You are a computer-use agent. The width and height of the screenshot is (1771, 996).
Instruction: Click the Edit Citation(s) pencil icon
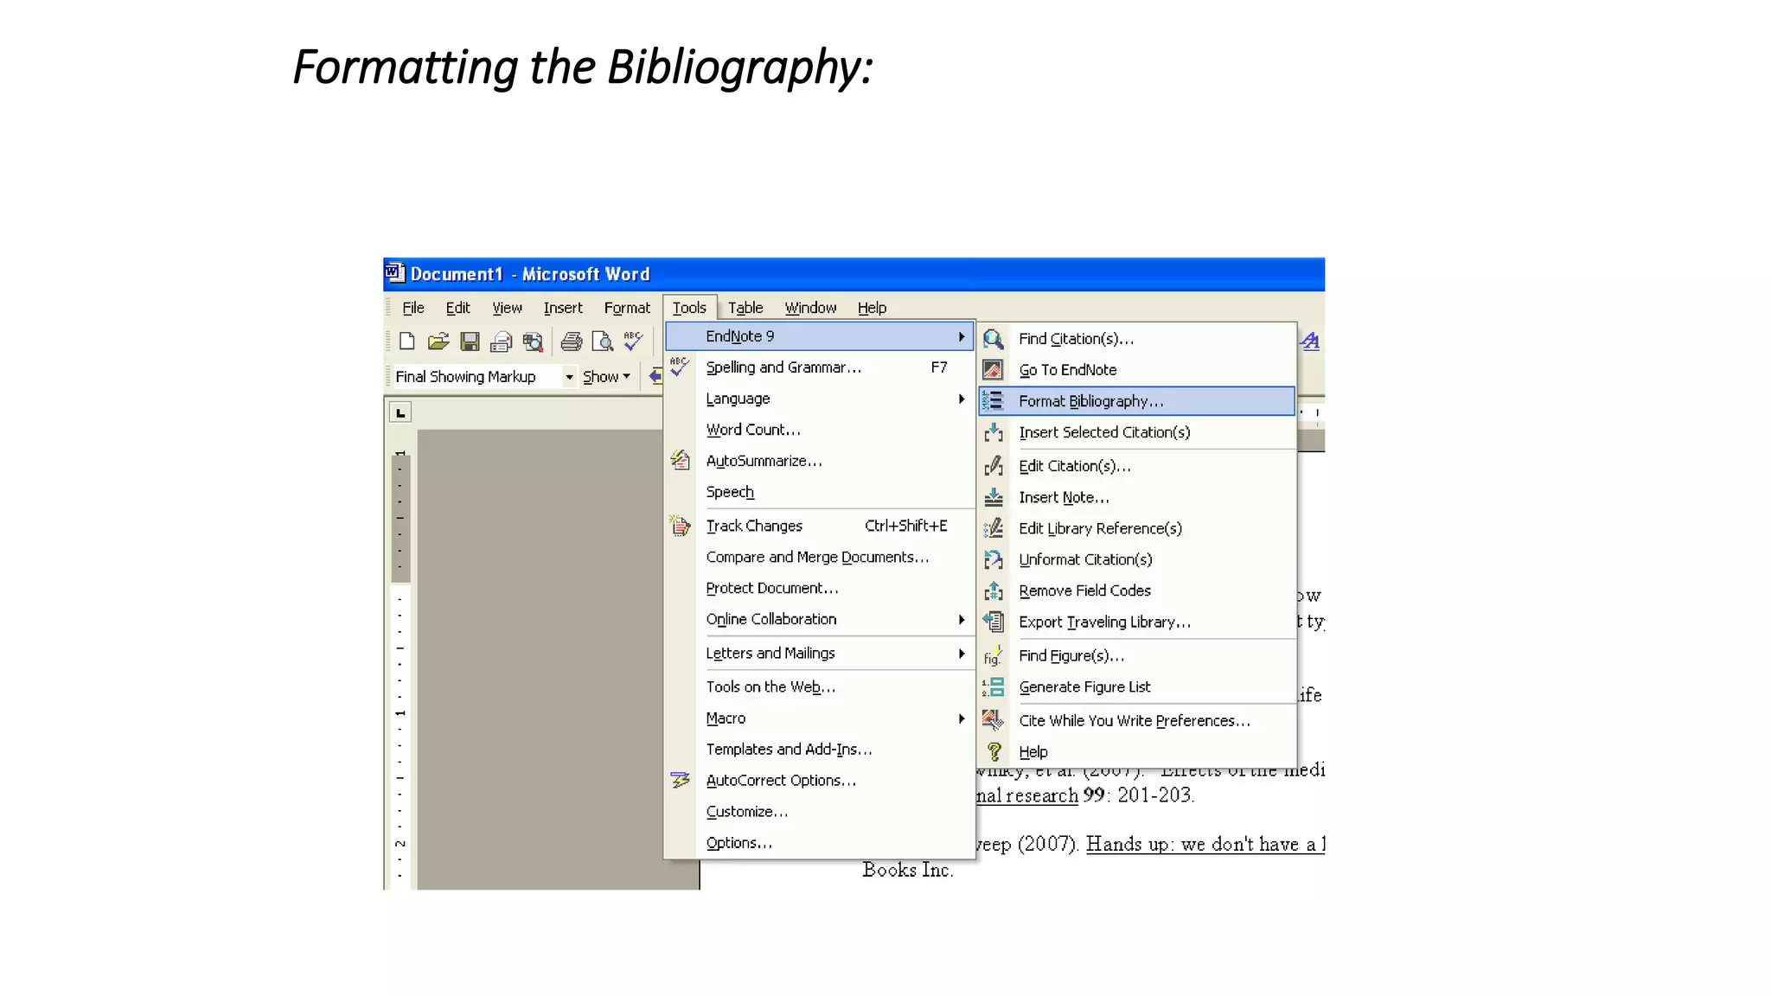click(x=994, y=466)
